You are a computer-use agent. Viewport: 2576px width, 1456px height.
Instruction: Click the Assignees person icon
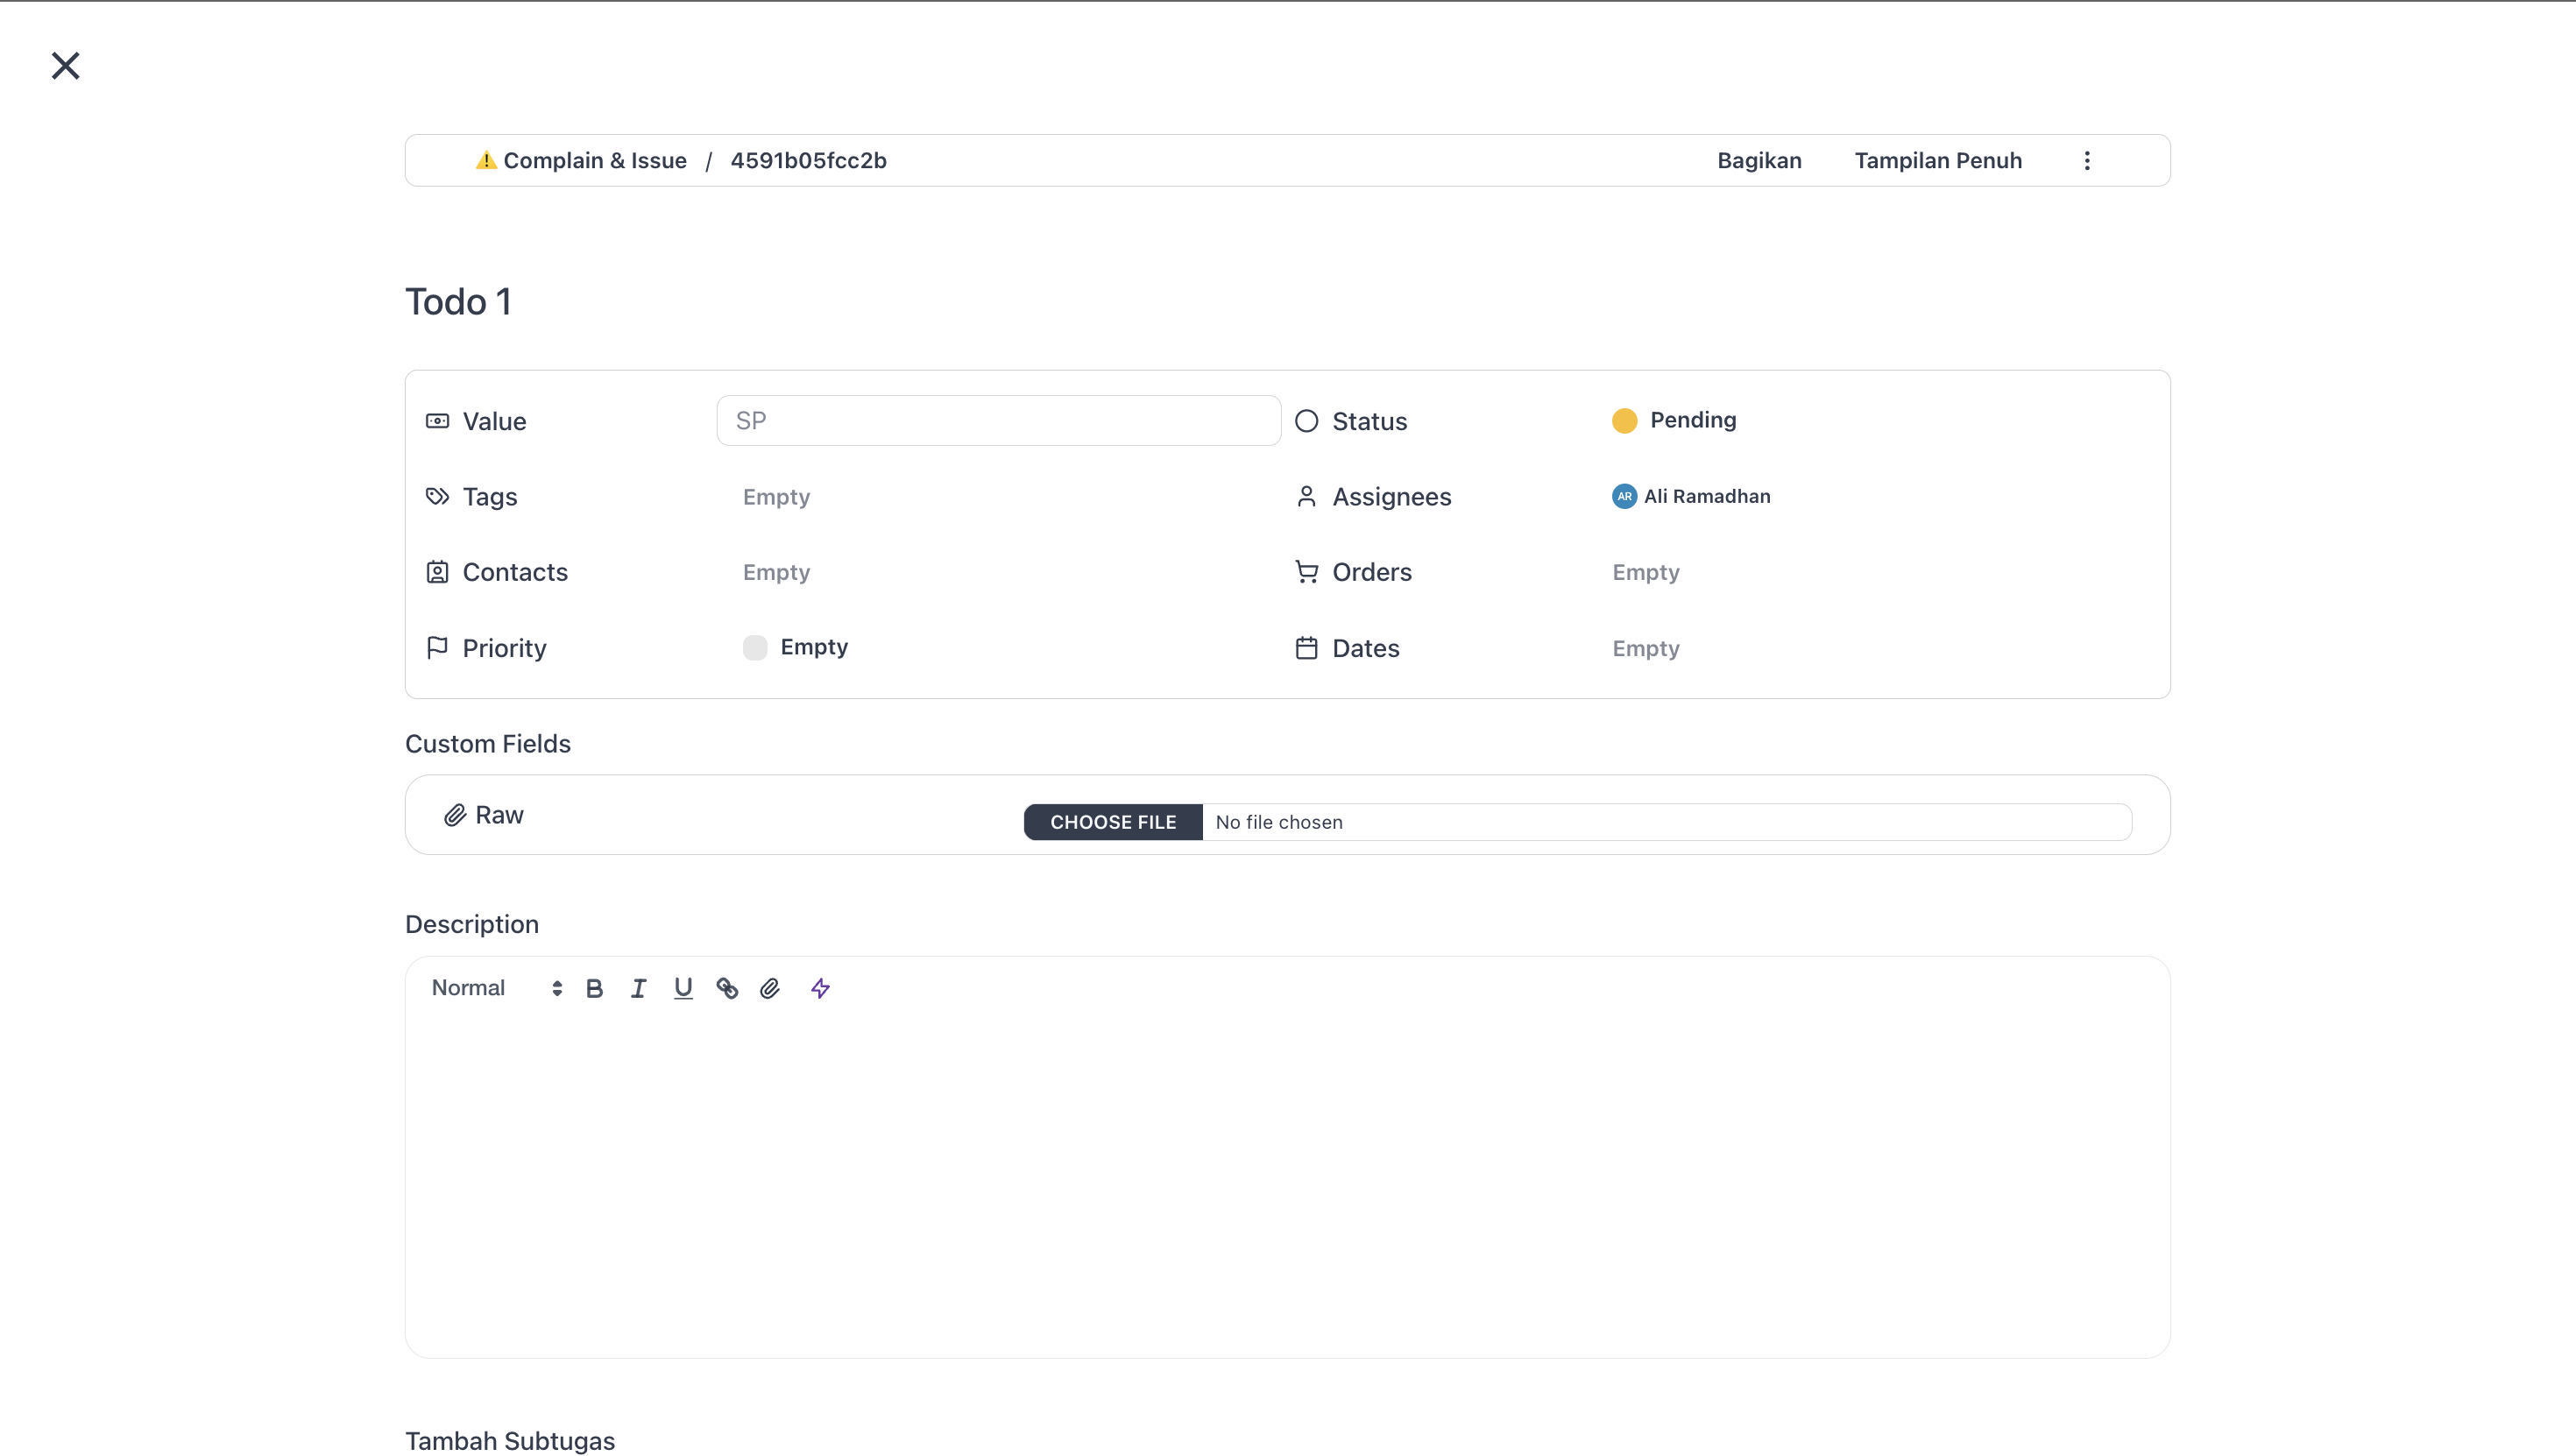coord(1306,496)
